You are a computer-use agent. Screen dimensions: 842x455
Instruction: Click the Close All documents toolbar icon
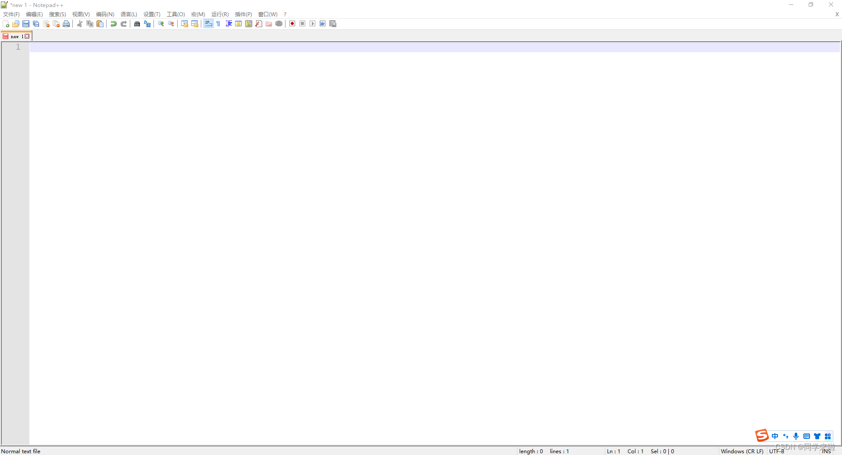56,24
